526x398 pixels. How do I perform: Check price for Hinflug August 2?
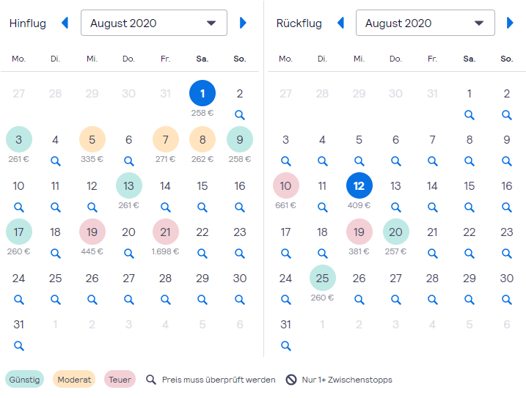click(x=240, y=114)
